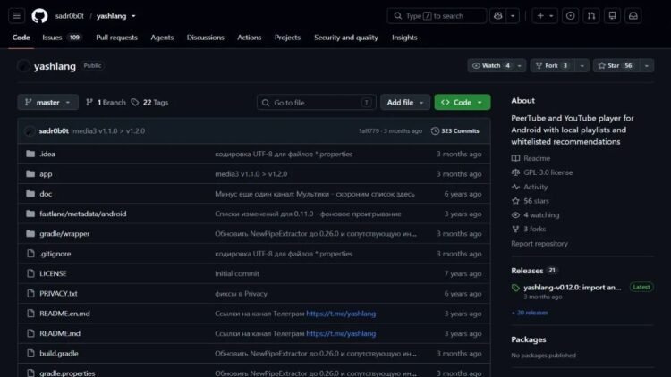Viewport: 671px width, 377px height.
Task: Open the repositories icon in header
Action: click(612, 16)
